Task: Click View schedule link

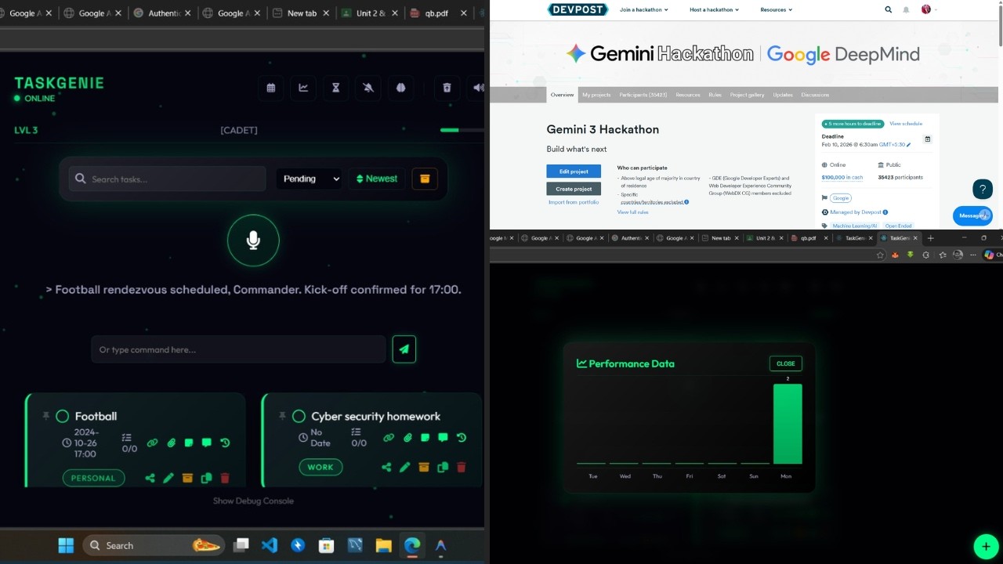Action: tap(906, 124)
